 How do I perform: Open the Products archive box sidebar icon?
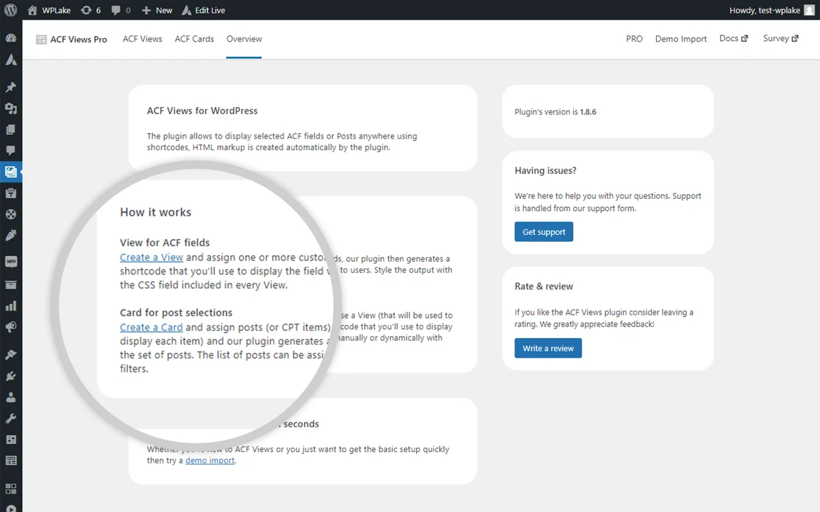(11, 285)
